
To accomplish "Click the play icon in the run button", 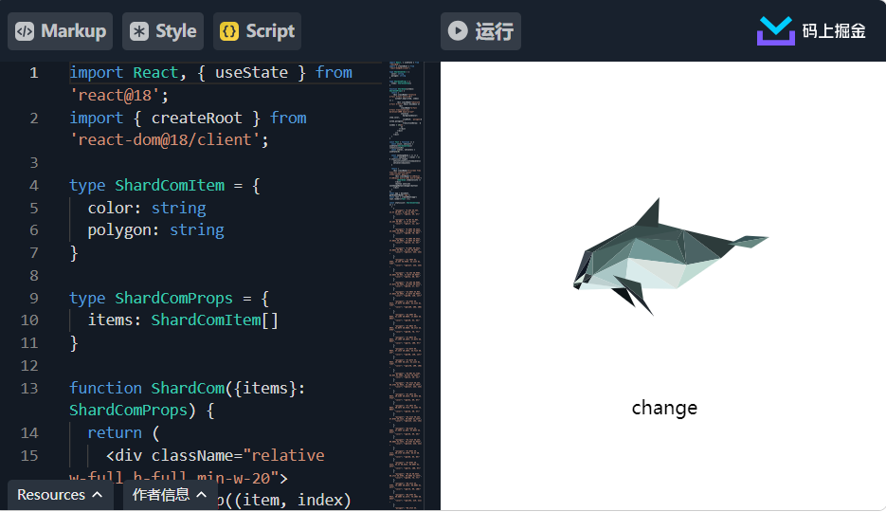I will (x=458, y=30).
